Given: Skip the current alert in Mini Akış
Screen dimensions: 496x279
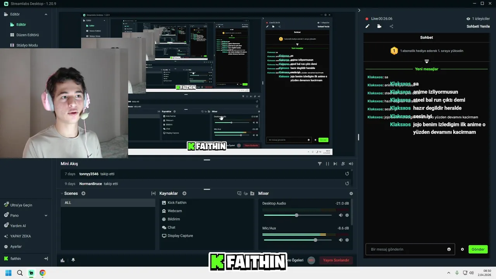Looking at the screenshot, I should pyautogui.click(x=335, y=164).
